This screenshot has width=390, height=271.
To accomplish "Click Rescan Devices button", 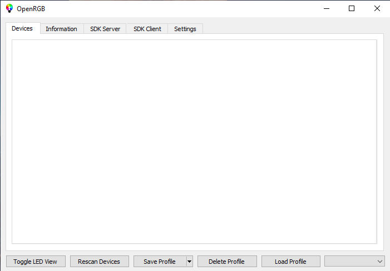I will point(99,262).
